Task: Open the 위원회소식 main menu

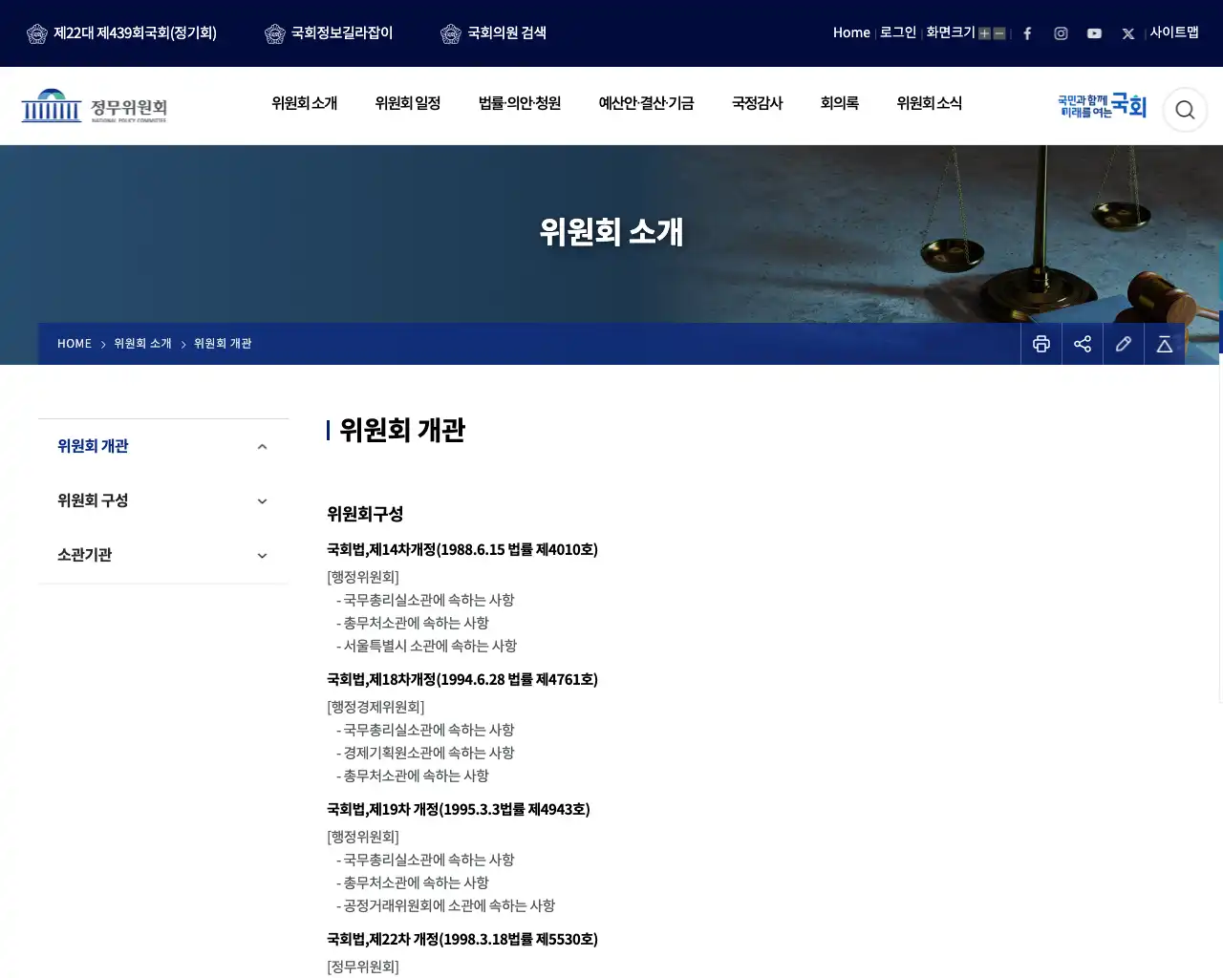Action: [930, 103]
